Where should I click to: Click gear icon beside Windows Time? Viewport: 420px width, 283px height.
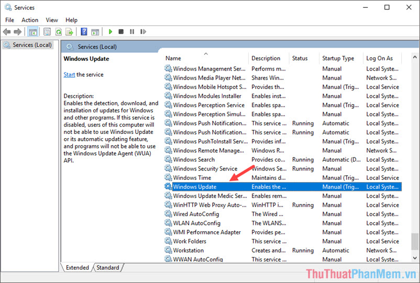click(168, 177)
